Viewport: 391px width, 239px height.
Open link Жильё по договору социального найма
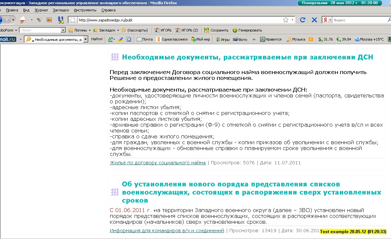tap(158, 163)
